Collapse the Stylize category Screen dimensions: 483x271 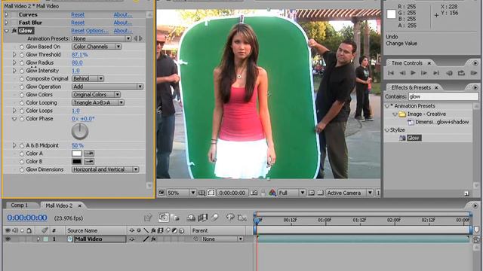(x=387, y=130)
